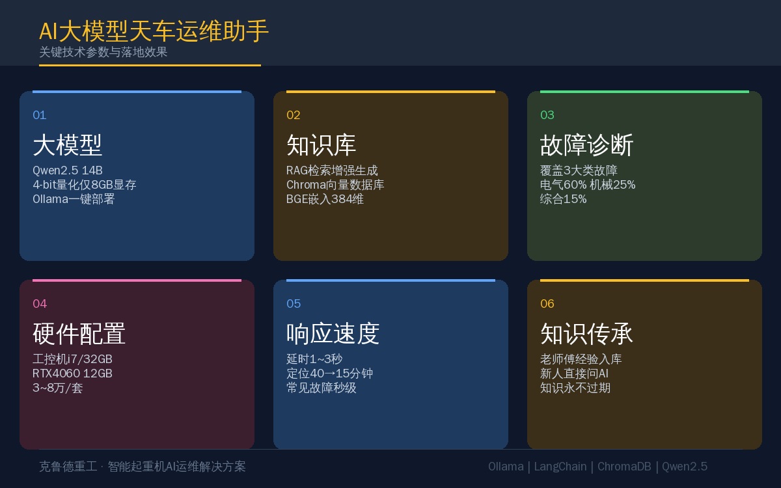The image size is (781, 488).
Task: Click the line 综合15%
Action: (x=564, y=199)
